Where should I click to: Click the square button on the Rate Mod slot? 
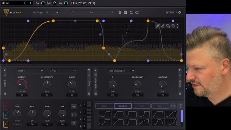coord(95,94)
